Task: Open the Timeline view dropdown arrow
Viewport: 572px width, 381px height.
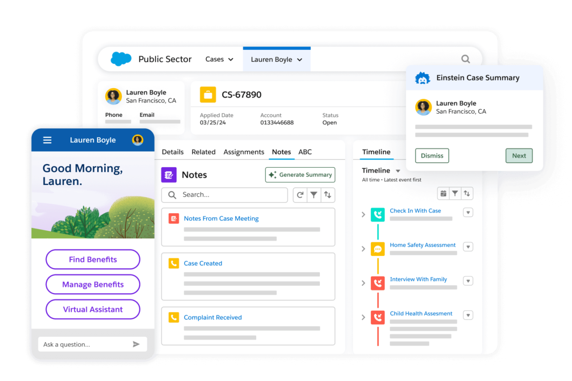Action: click(398, 171)
